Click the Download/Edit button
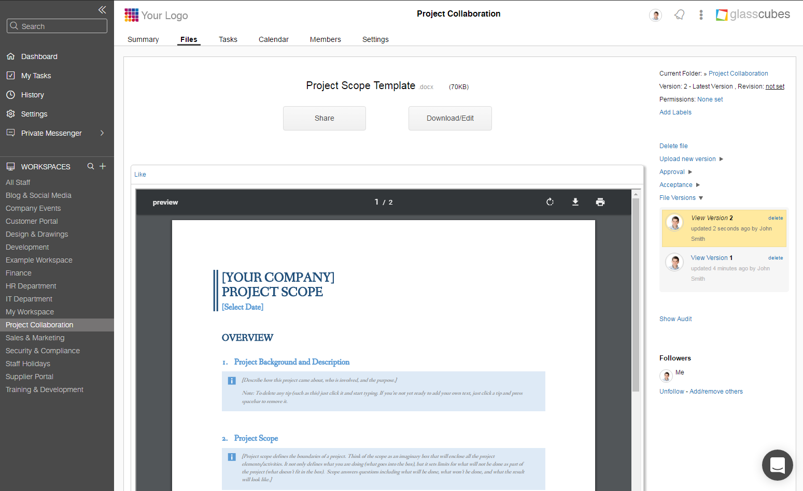 coord(450,118)
